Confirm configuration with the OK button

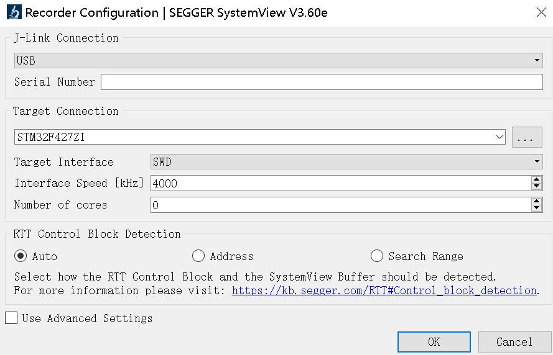434,341
